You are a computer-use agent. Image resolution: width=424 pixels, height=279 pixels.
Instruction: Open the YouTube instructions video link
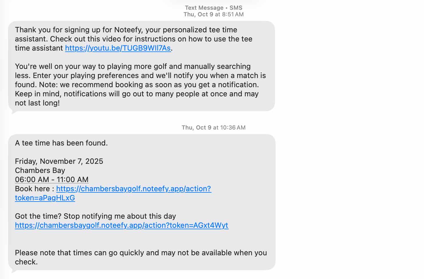pyautogui.click(x=118, y=48)
